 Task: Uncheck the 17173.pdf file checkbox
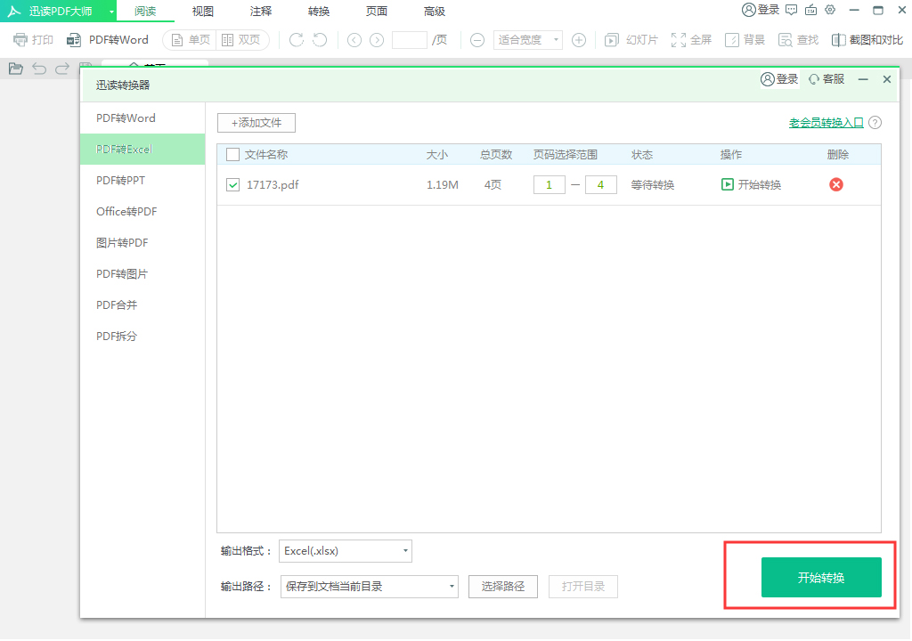click(232, 184)
